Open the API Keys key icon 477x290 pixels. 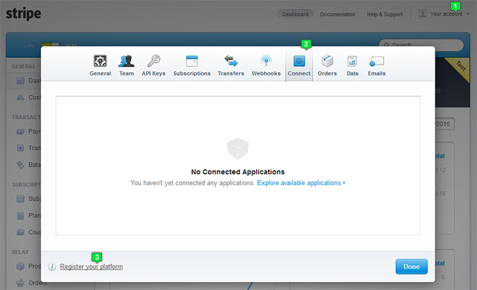click(x=153, y=61)
